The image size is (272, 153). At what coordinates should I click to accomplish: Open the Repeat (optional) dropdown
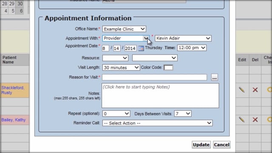pos(116,113)
